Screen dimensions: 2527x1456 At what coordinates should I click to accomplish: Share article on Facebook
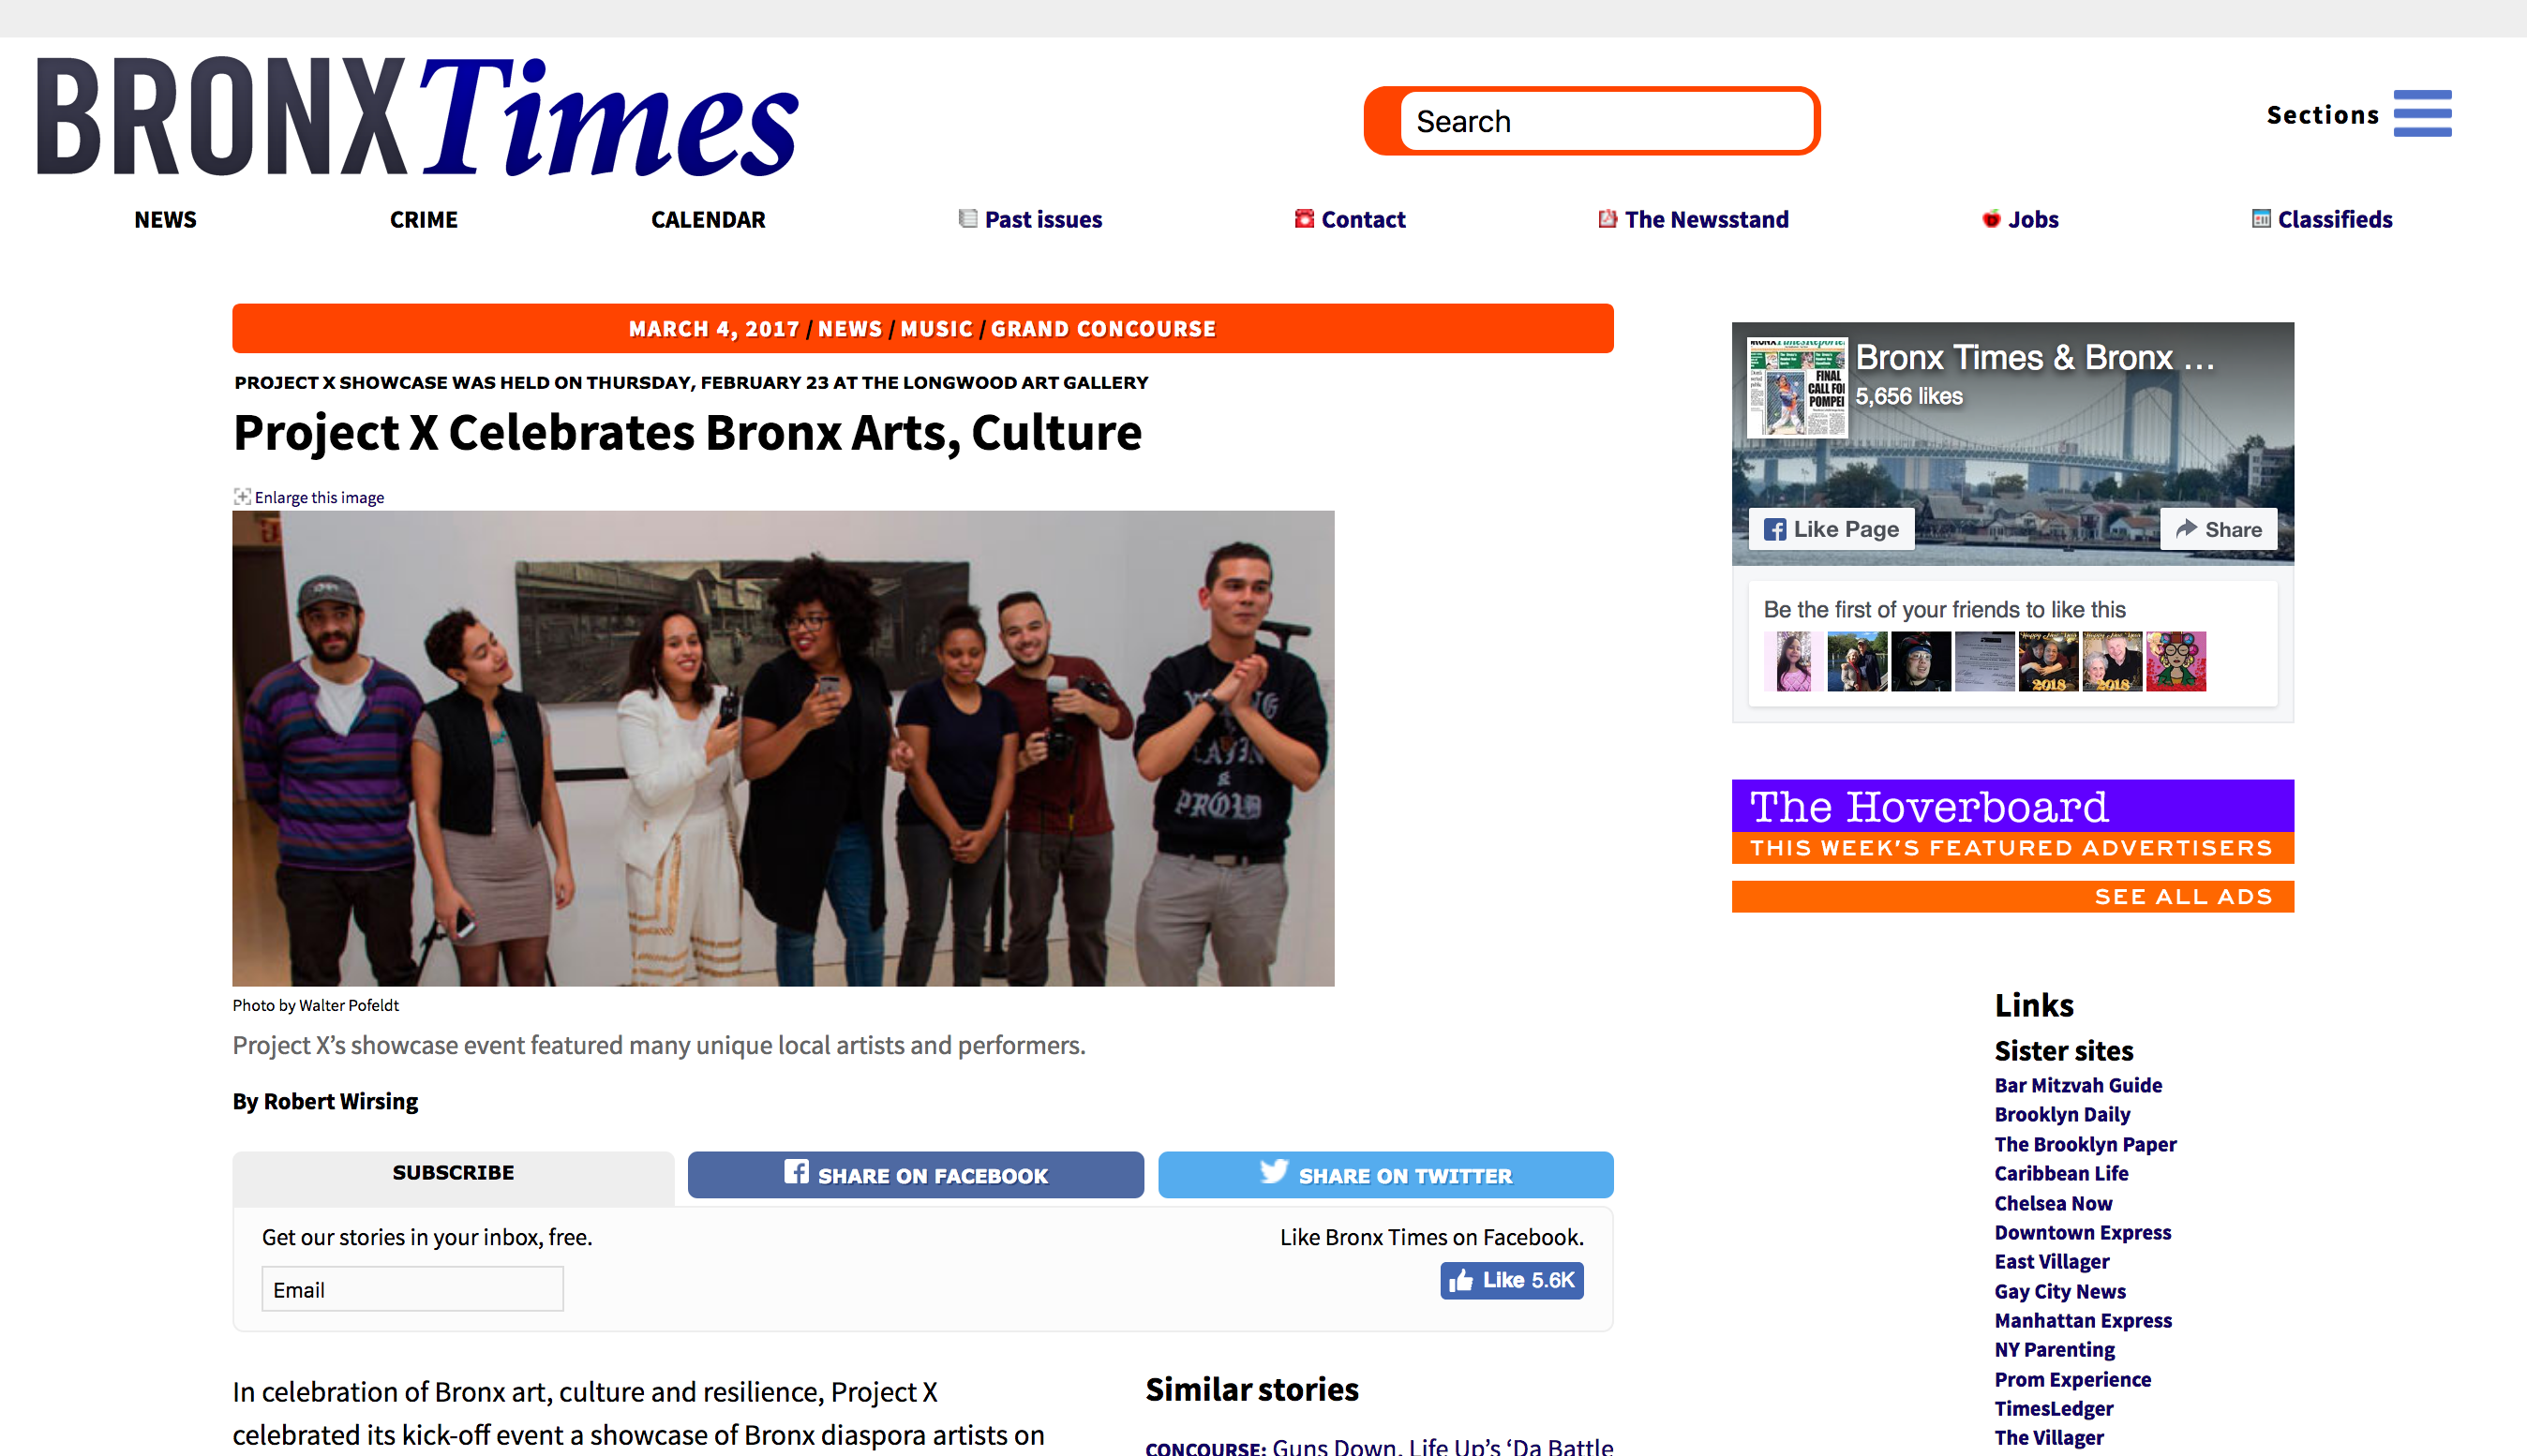click(x=915, y=1174)
